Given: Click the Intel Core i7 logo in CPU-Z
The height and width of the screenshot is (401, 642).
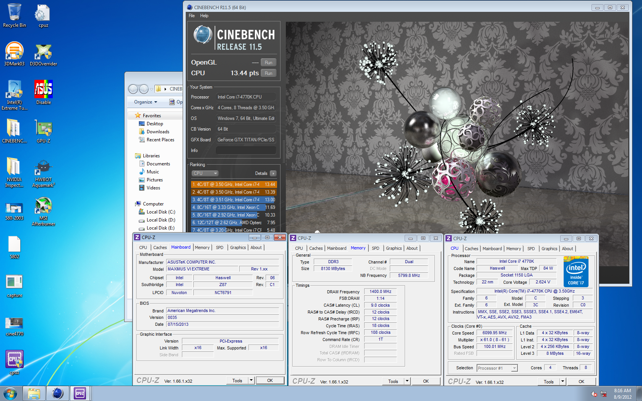Looking at the screenshot, I should tap(576, 272).
